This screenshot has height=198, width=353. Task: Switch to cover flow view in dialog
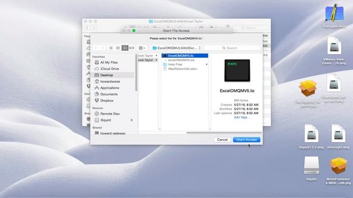click(132, 48)
